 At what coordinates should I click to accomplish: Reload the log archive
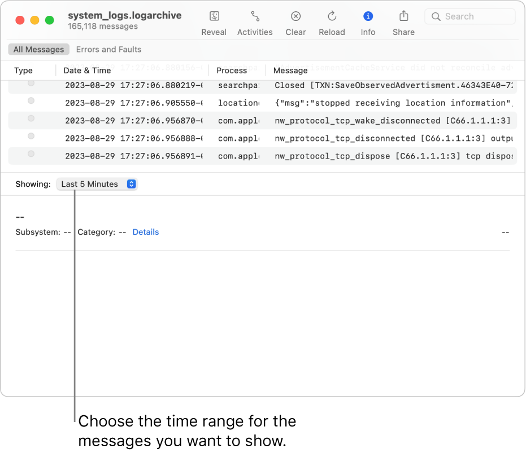332,16
